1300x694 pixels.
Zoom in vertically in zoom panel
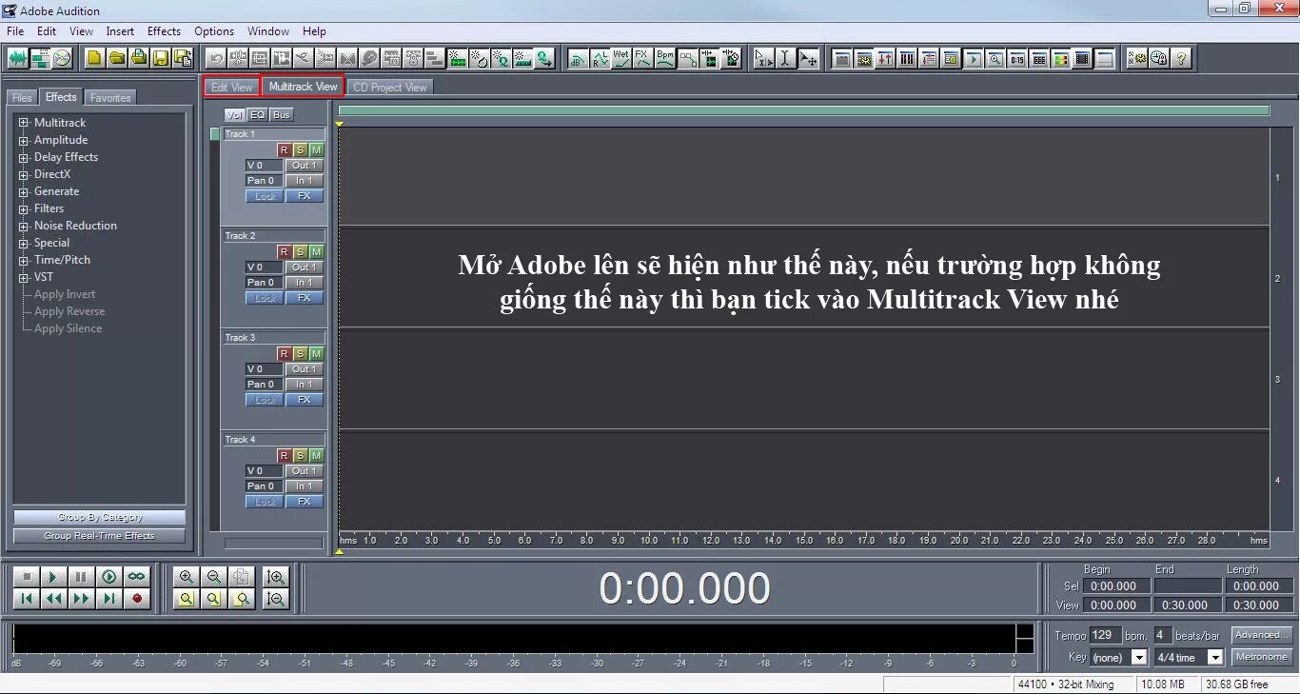click(x=276, y=577)
